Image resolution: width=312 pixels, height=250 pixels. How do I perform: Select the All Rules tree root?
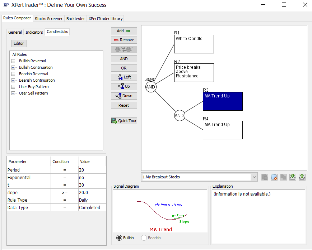[19, 54]
